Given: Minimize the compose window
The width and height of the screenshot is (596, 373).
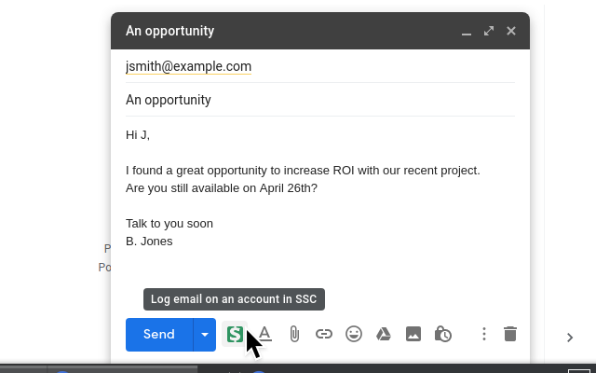Looking at the screenshot, I should coord(467,32).
